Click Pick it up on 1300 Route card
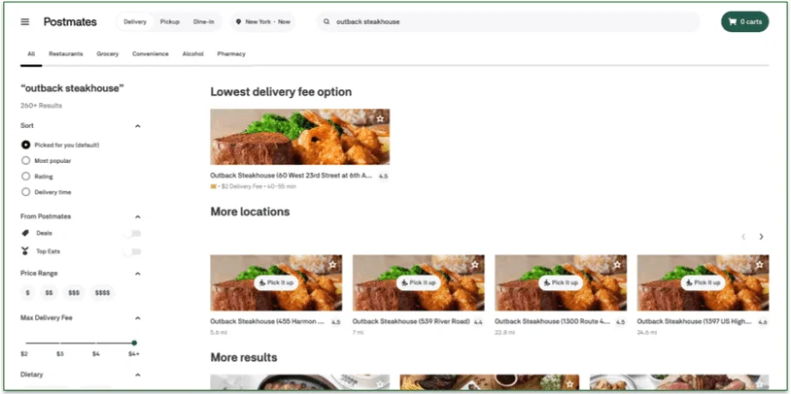Viewport: 791px width, 394px height. click(561, 282)
